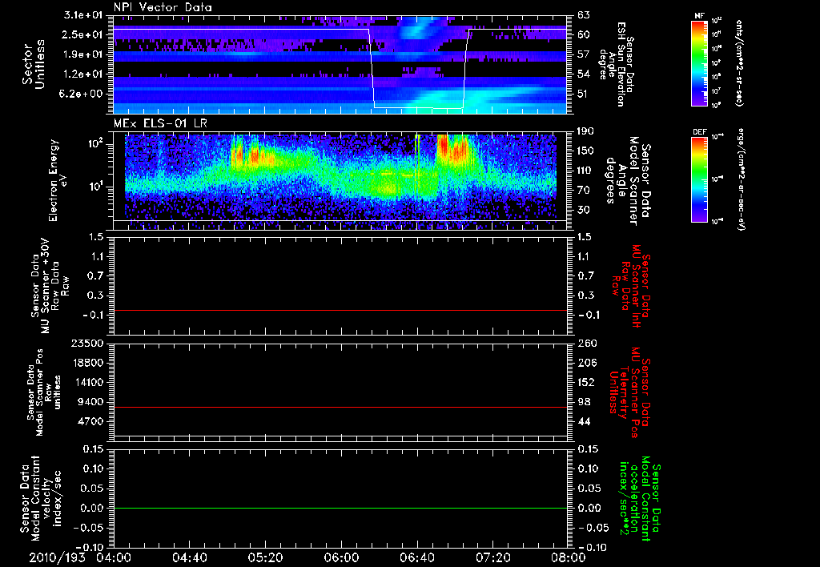Image resolution: width=820 pixels, height=567 pixels.
Task: Click the '98' telemetry tick label
Action: tap(584, 402)
